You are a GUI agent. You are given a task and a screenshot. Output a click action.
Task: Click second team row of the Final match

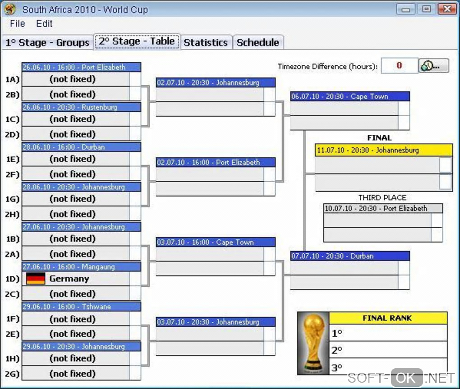[x=377, y=183]
